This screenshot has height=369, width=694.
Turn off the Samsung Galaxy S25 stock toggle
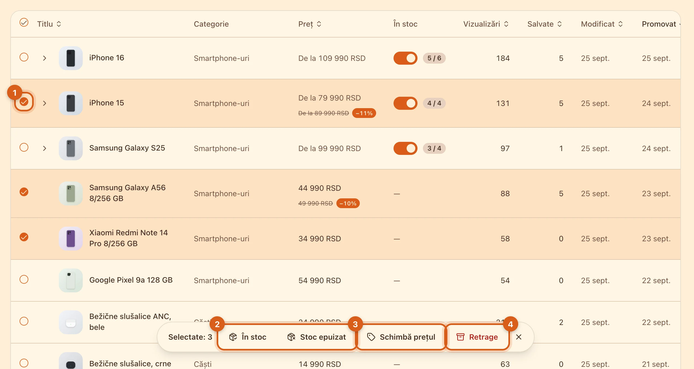click(x=405, y=148)
